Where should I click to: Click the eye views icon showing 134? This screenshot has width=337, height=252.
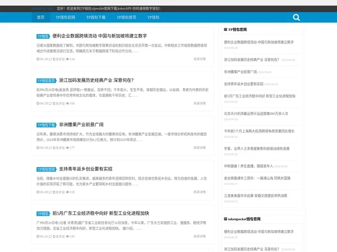coord(67,59)
